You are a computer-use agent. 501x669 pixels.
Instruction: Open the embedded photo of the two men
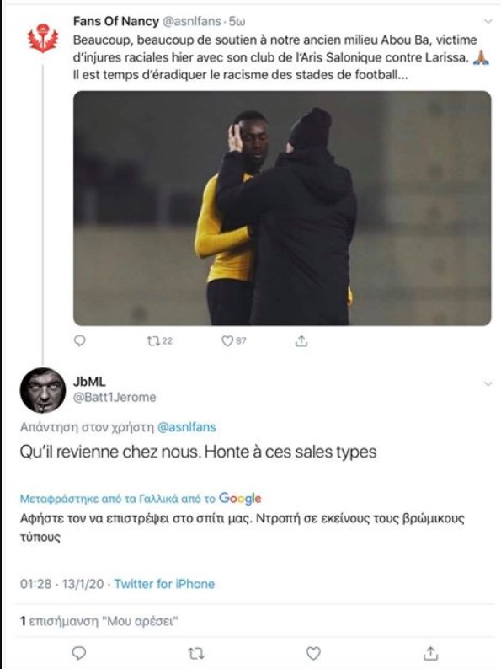(282, 208)
